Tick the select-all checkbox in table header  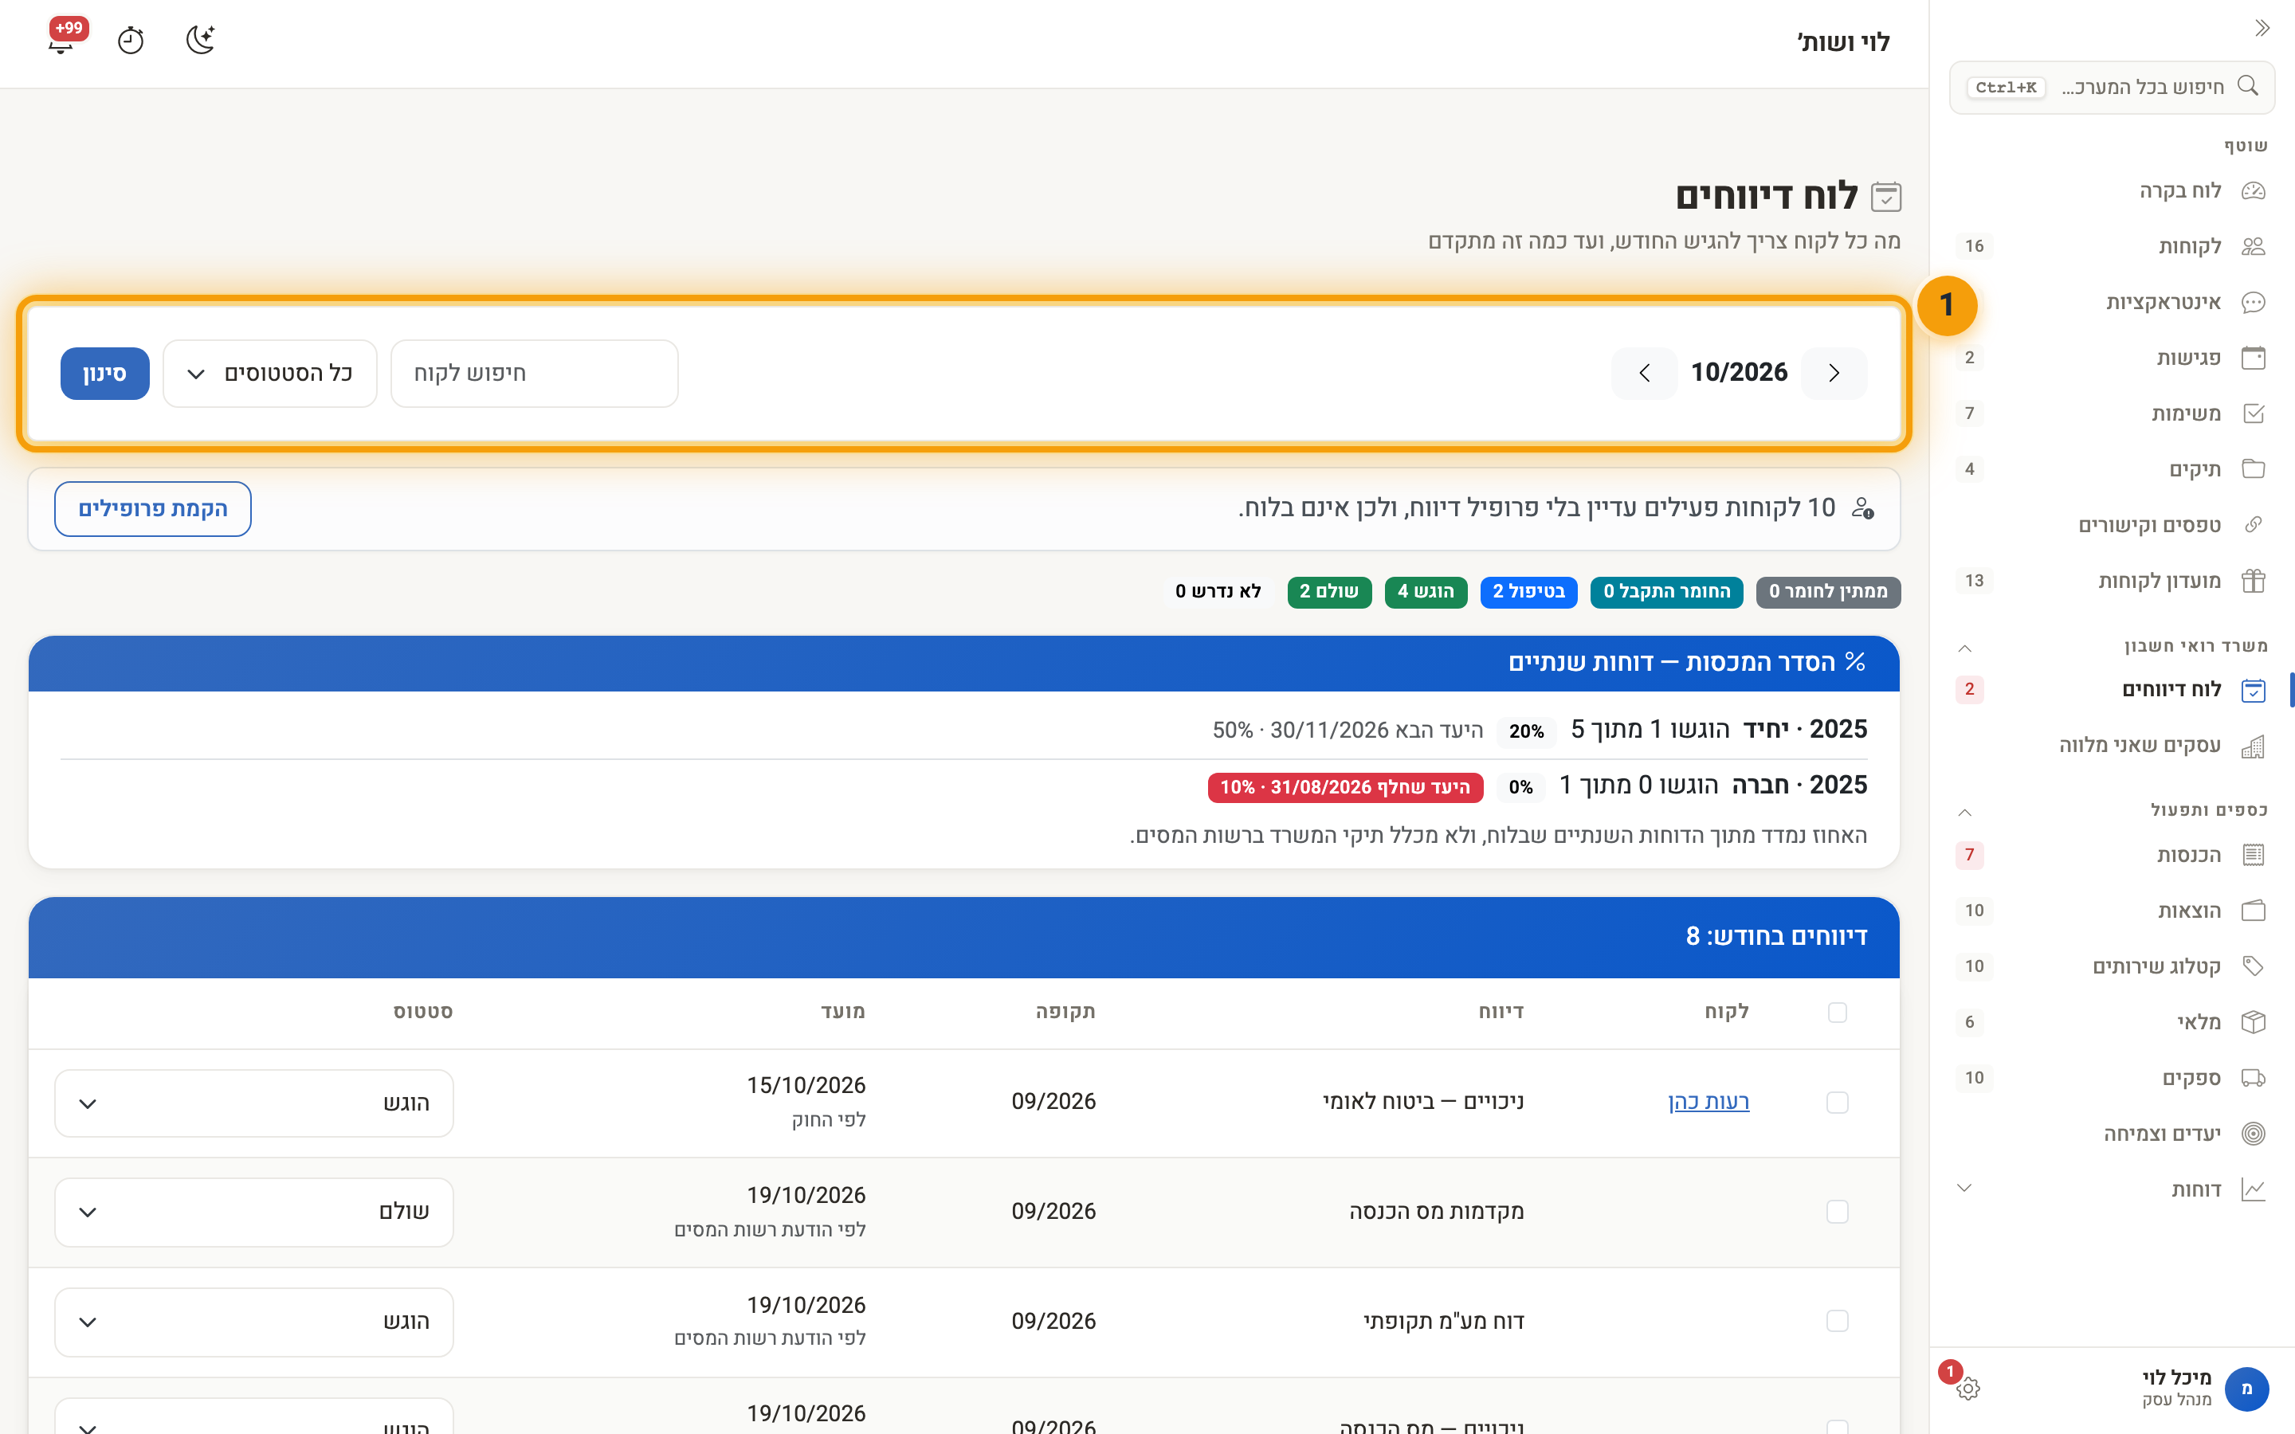coord(1837,1012)
